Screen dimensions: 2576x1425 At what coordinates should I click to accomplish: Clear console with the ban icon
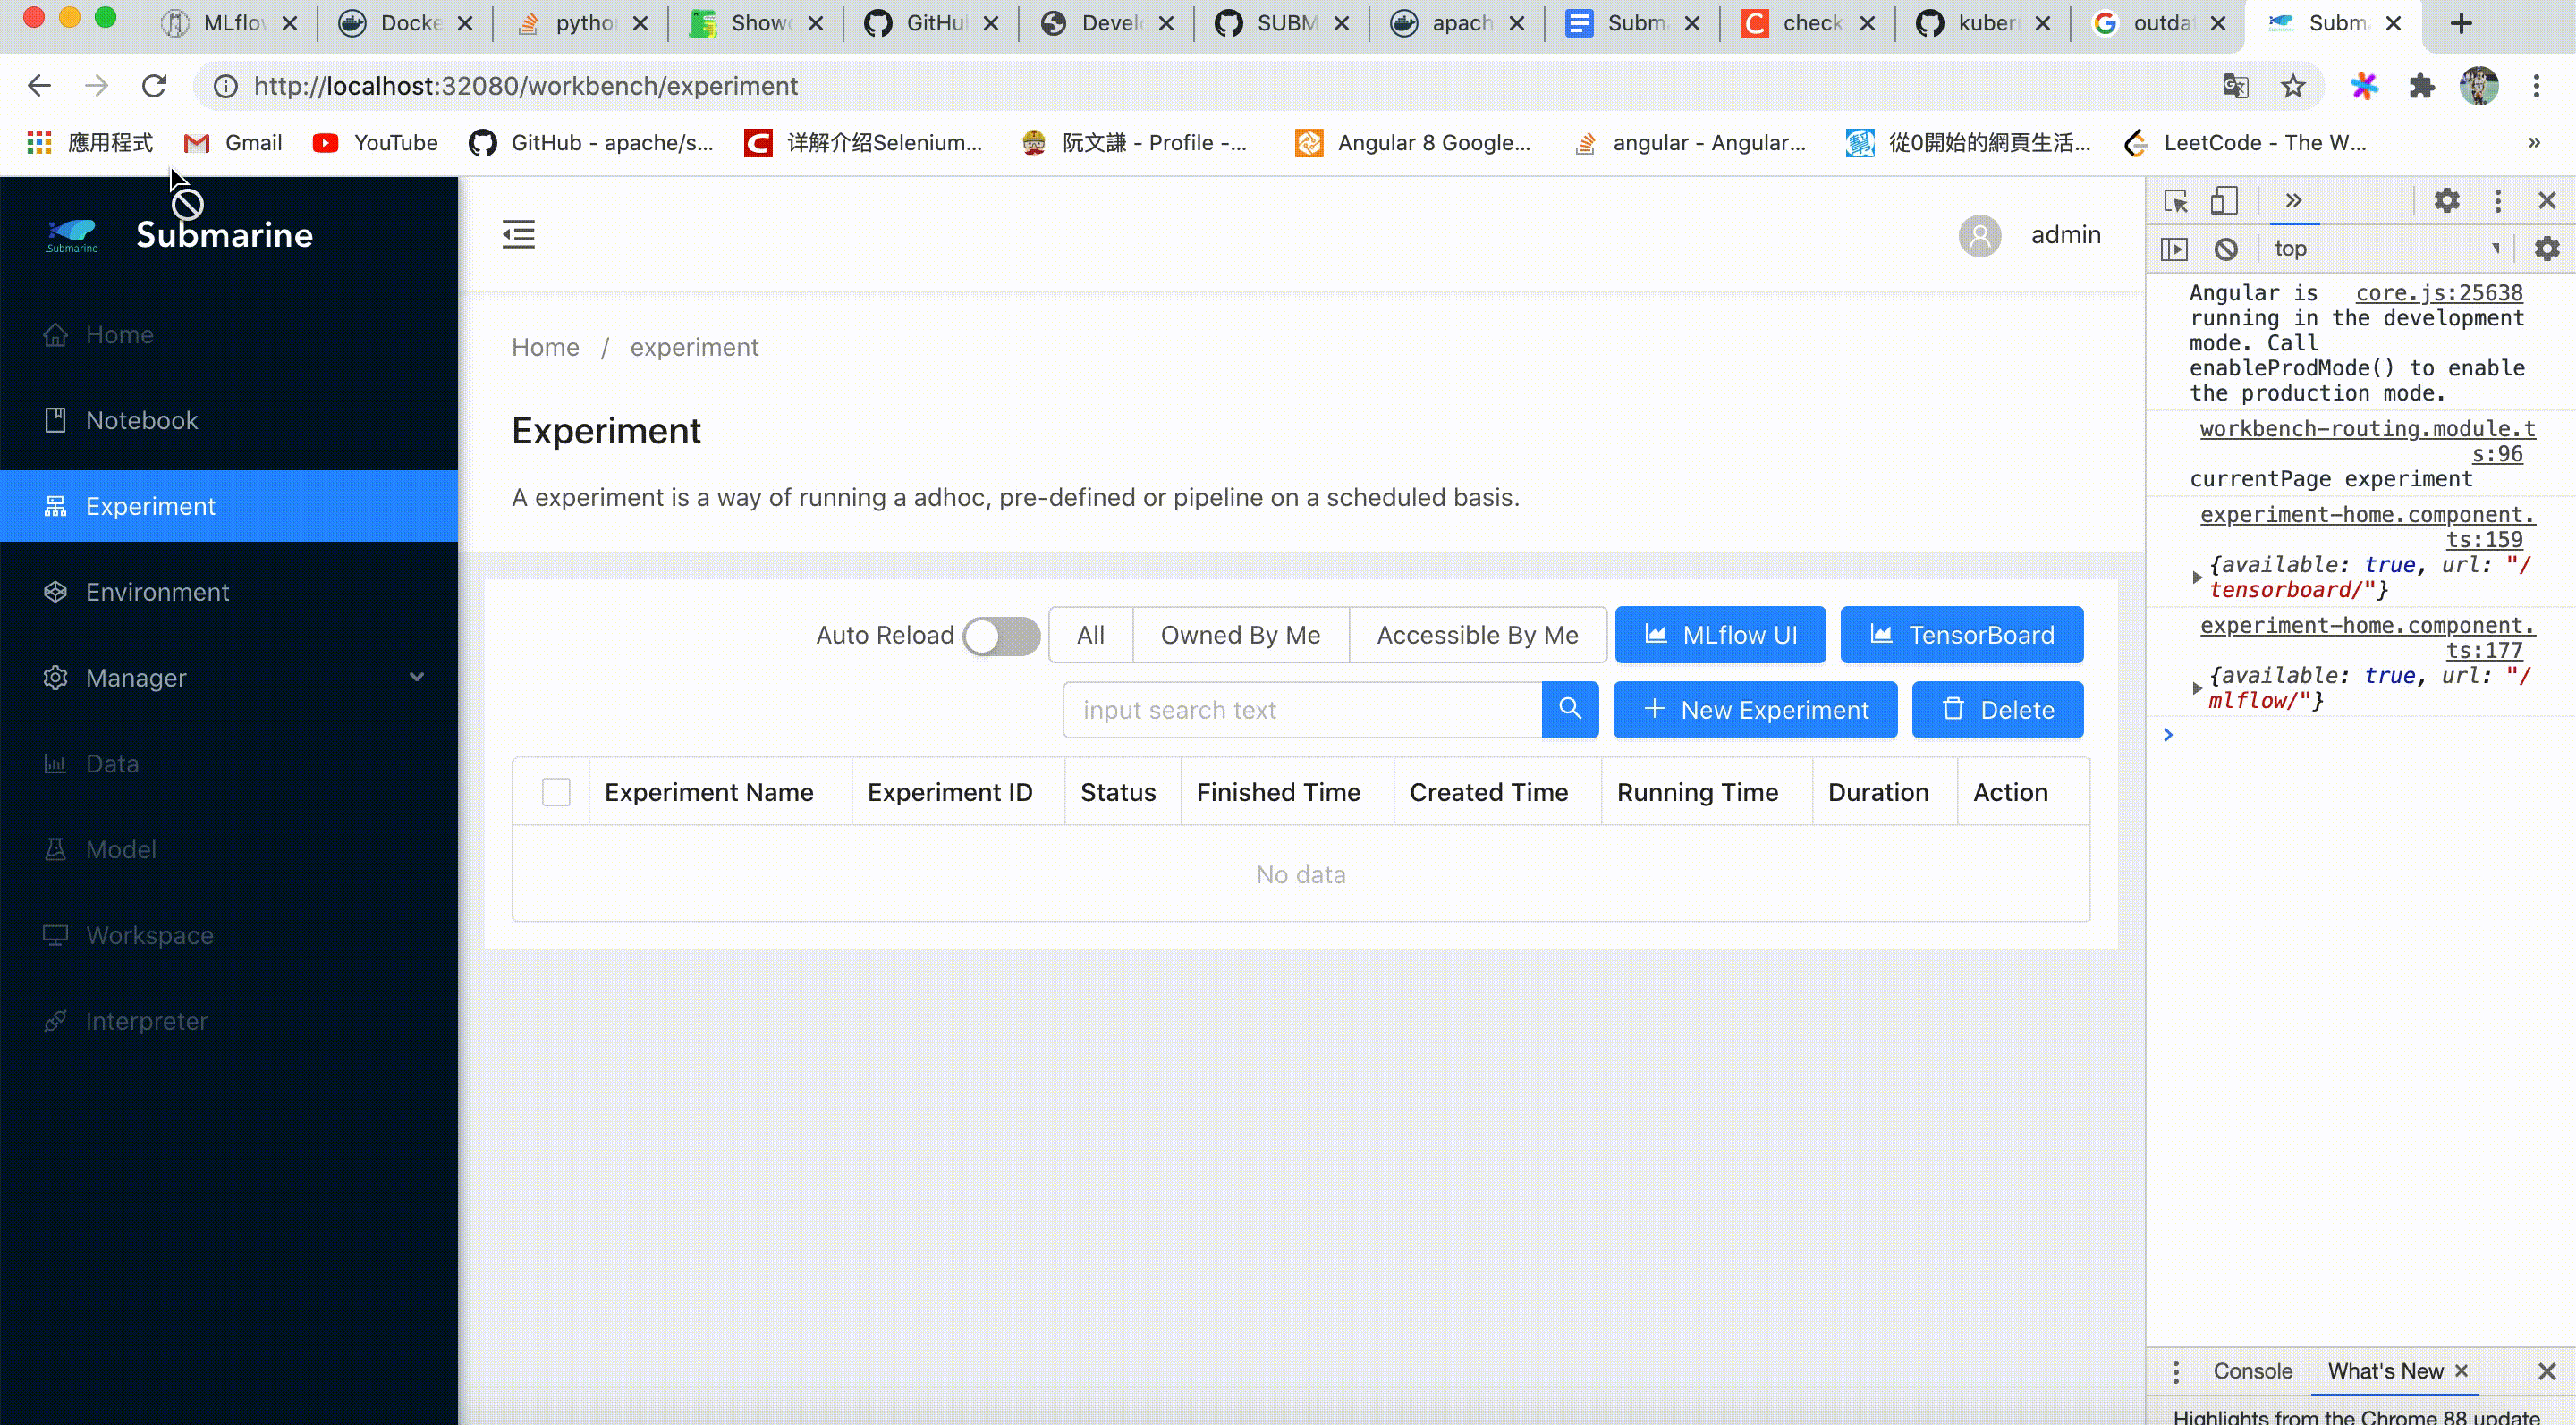(2226, 249)
